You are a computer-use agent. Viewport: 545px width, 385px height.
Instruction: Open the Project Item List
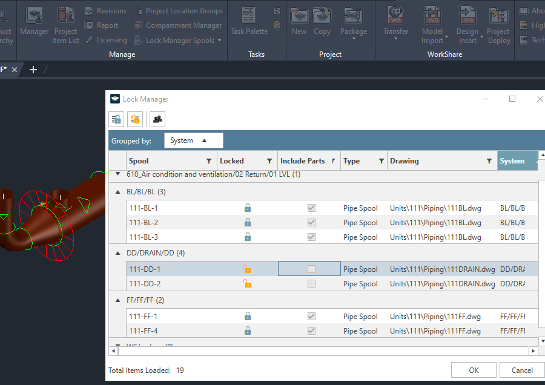(x=65, y=25)
